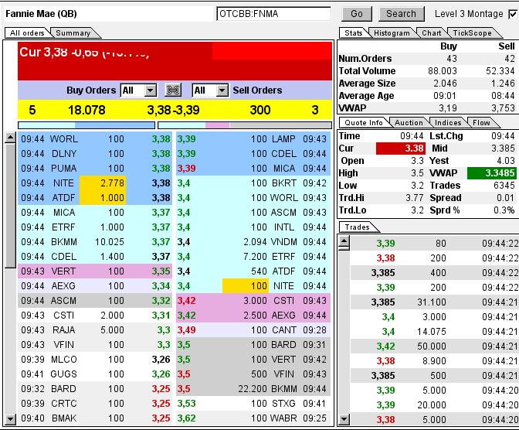The width and height of the screenshot is (519, 430).
Task: Click the 3,42 trade of 50.000
Action: point(435,346)
